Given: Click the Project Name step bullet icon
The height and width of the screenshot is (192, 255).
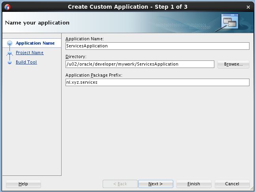Looking at the screenshot, I should pos(10,53).
